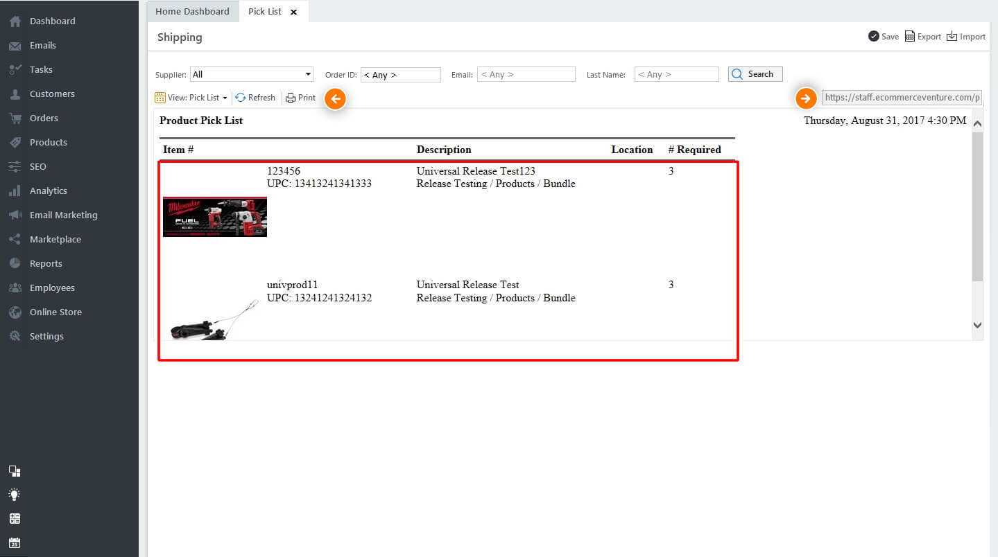Close the Pick List tab
Screen dimensions: 998x557
tap(293, 12)
